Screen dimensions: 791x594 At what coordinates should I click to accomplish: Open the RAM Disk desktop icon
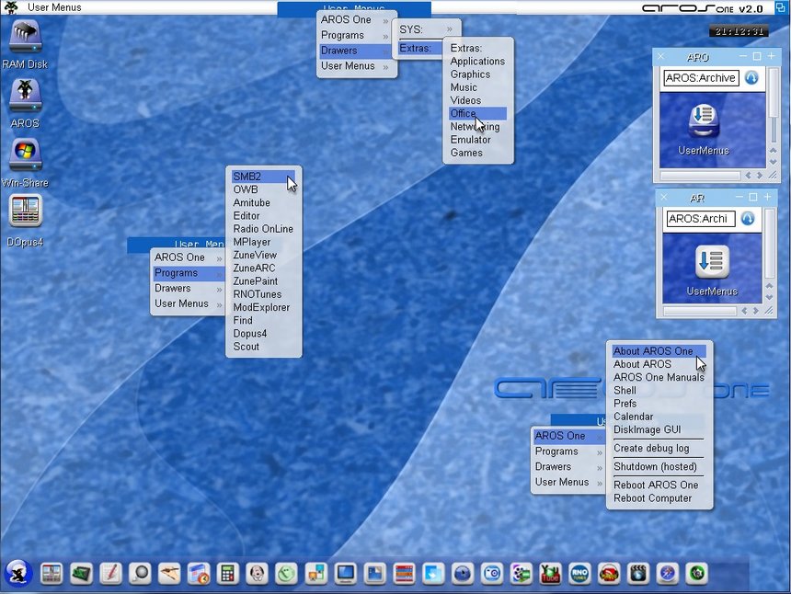coord(25,38)
